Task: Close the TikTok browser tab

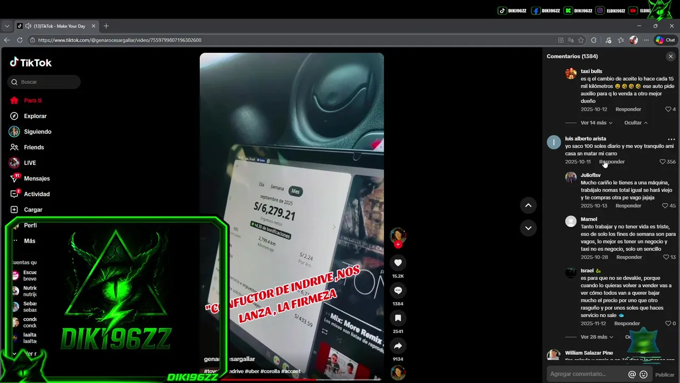Action: click(x=93, y=26)
